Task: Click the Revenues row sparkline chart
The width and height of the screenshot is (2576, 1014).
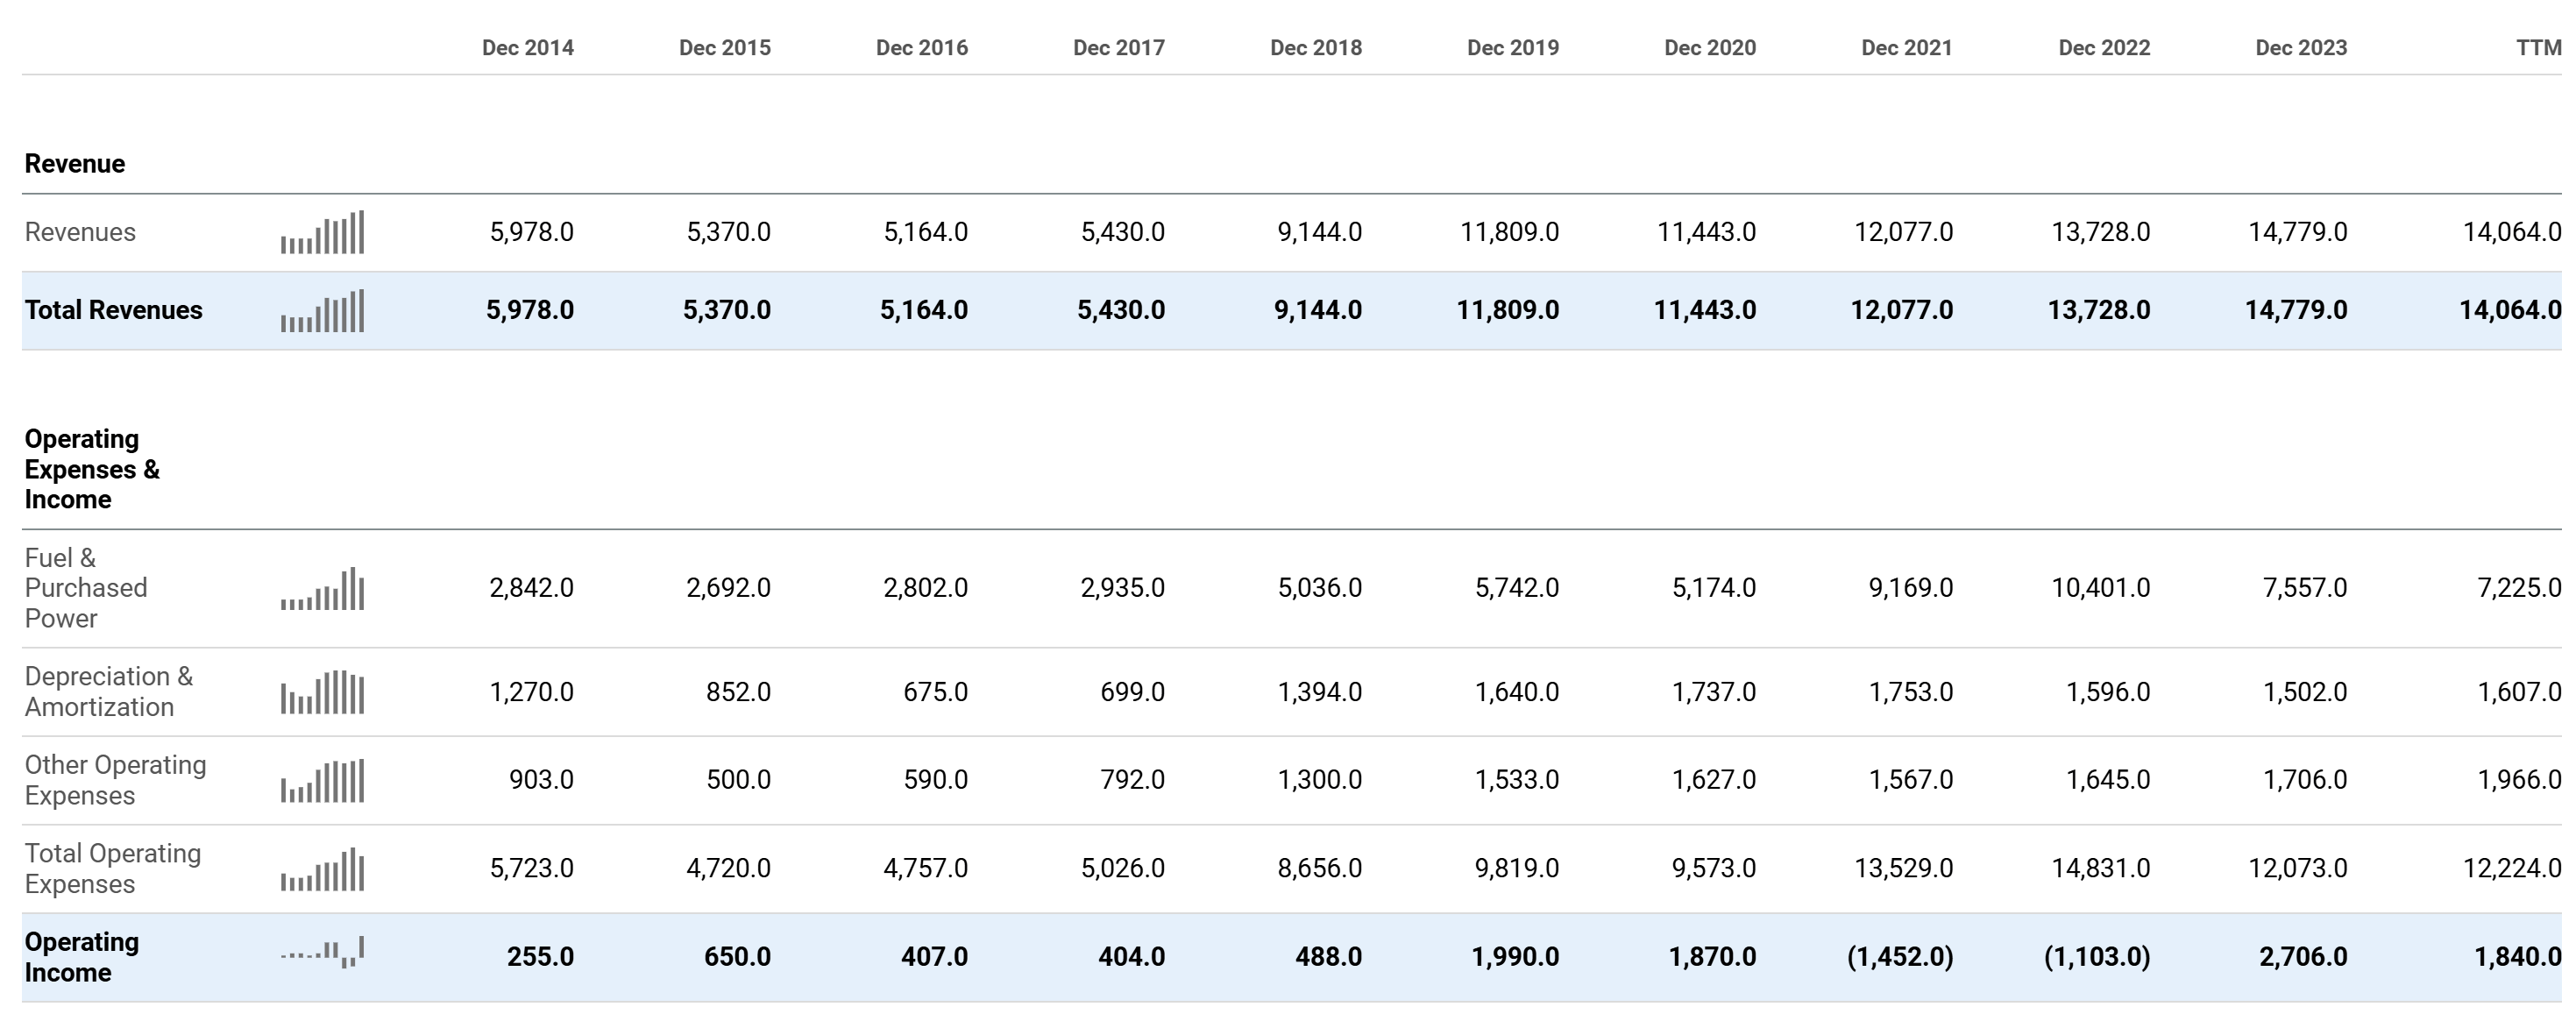Action: 323,232
